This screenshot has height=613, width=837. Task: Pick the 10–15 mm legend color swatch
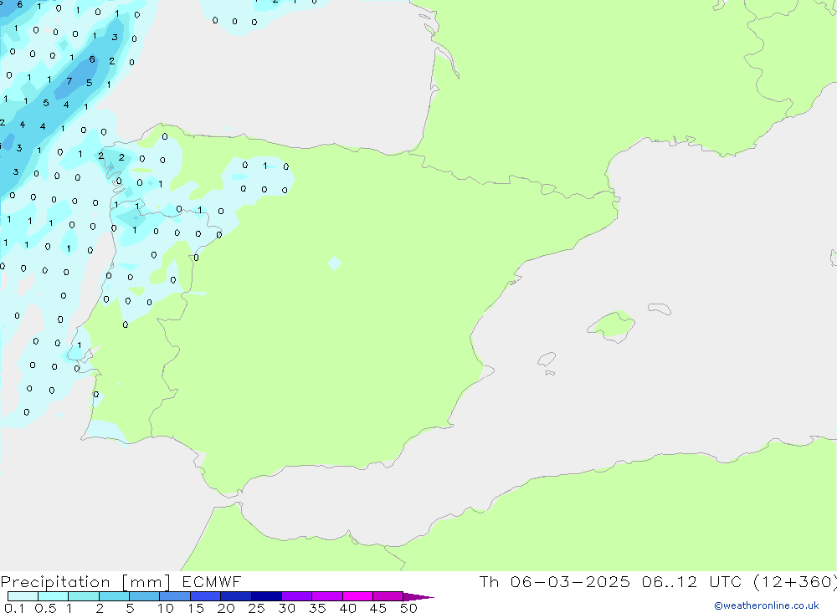click(x=175, y=596)
